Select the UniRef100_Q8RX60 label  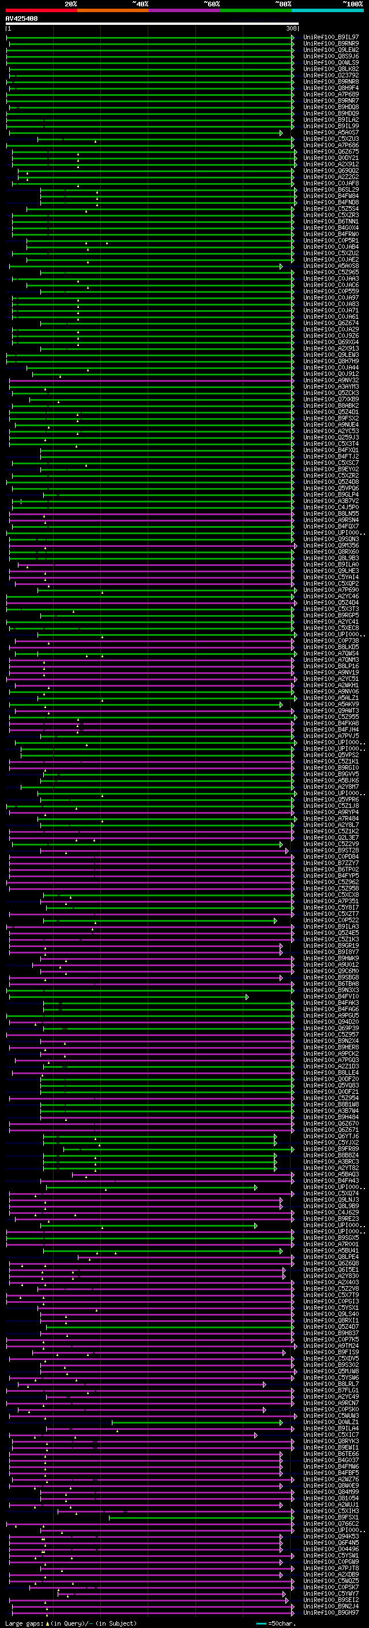click(331, 552)
